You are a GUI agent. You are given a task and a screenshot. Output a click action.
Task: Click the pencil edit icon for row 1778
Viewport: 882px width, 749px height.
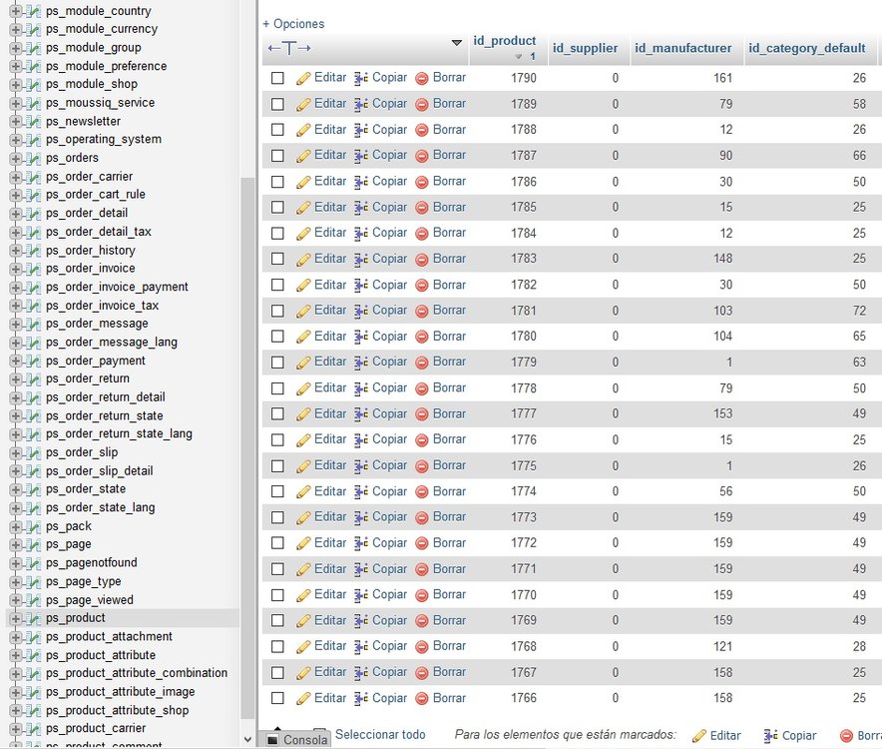click(x=303, y=388)
